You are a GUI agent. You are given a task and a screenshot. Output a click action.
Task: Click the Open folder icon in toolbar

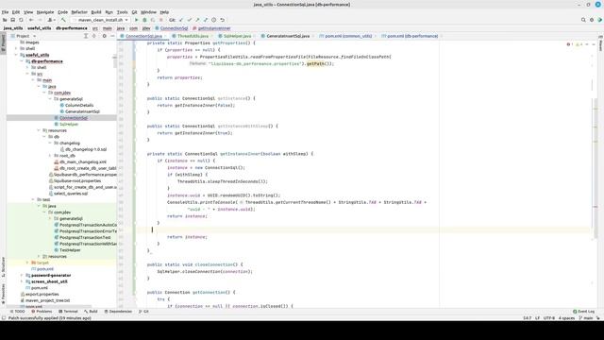(5, 20)
